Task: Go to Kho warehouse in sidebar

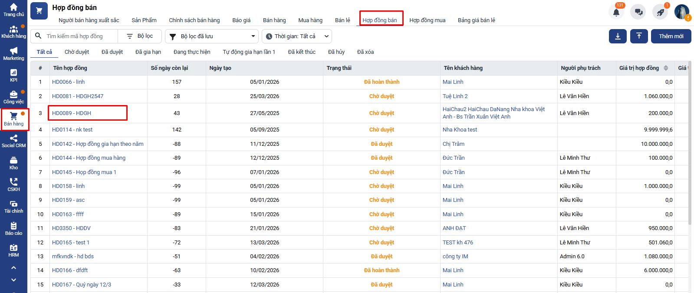Action: pyautogui.click(x=14, y=163)
